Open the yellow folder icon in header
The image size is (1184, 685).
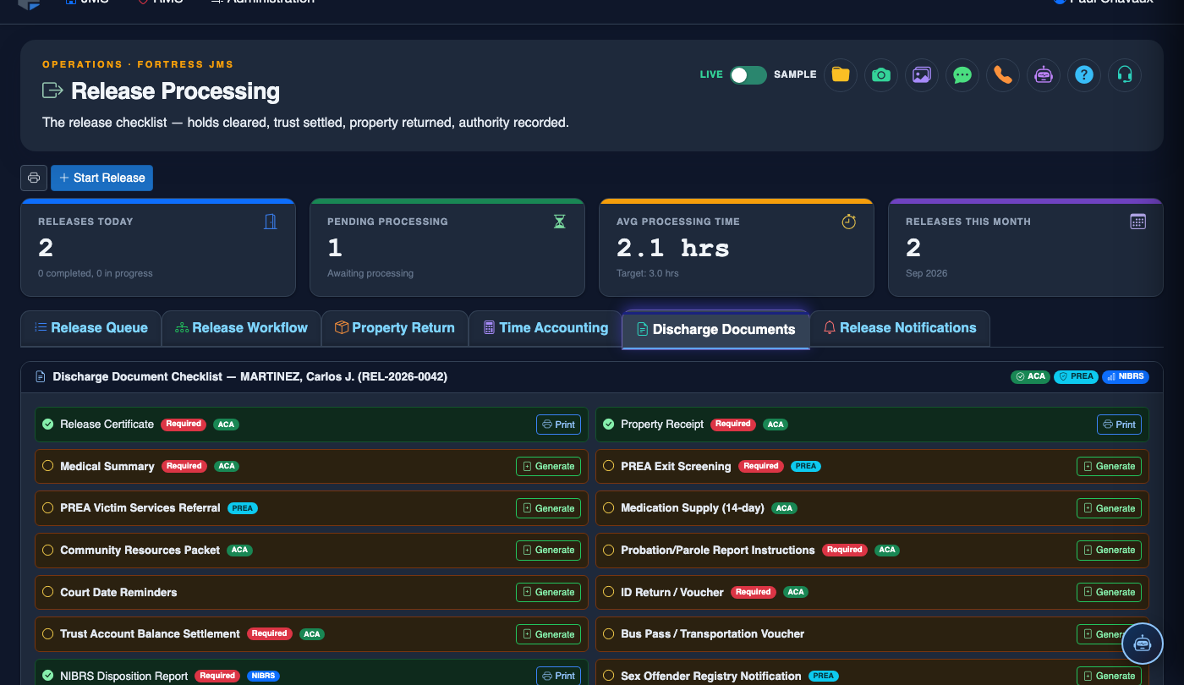tap(841, 74)
